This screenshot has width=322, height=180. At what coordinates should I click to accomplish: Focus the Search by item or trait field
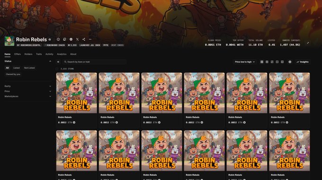94,62
